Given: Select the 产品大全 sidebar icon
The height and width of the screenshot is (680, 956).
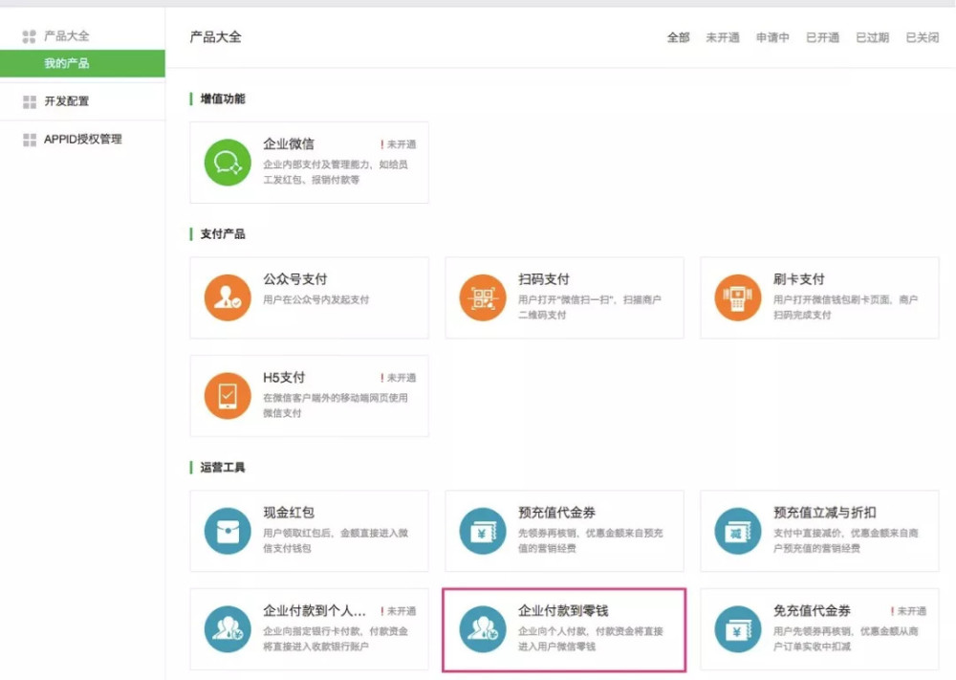Looking at the screenshot, I should pyautogui.click(x=28, y=35).
